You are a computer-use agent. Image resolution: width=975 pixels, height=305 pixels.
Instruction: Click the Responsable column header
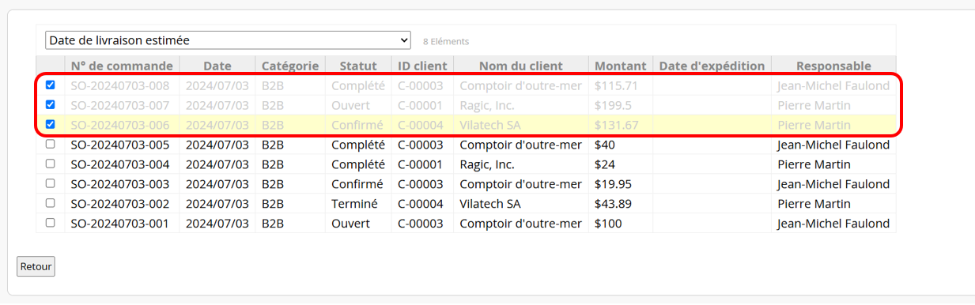[833, 66]
